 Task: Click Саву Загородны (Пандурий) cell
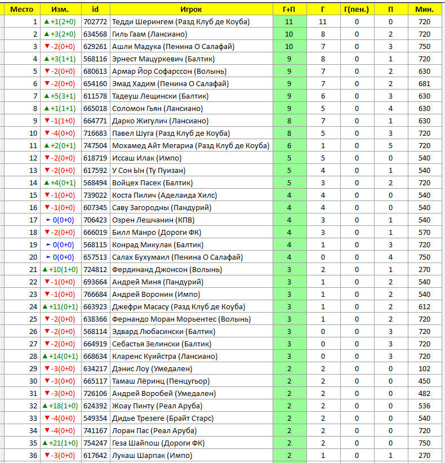click(x=192, y=208)
